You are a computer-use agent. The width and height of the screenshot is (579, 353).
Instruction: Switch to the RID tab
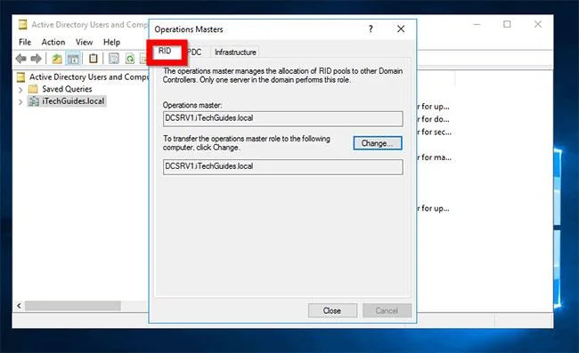pyautogui.click(x=165, y=51)
